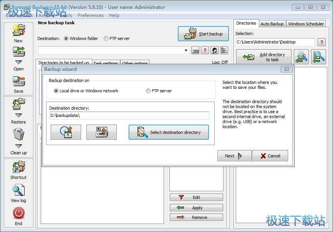The image size is (333, 232).
Task: Open the Preferences menu
Action: (91, 15)
